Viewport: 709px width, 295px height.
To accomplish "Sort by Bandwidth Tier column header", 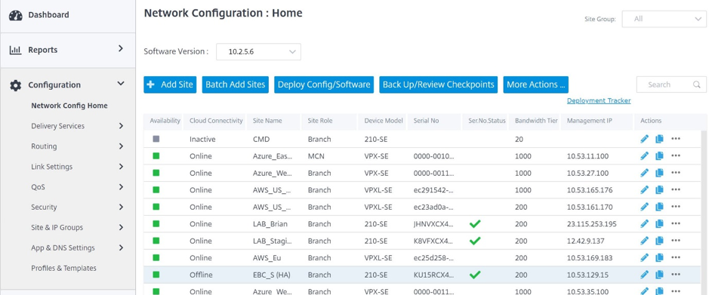I will (536, 121).
